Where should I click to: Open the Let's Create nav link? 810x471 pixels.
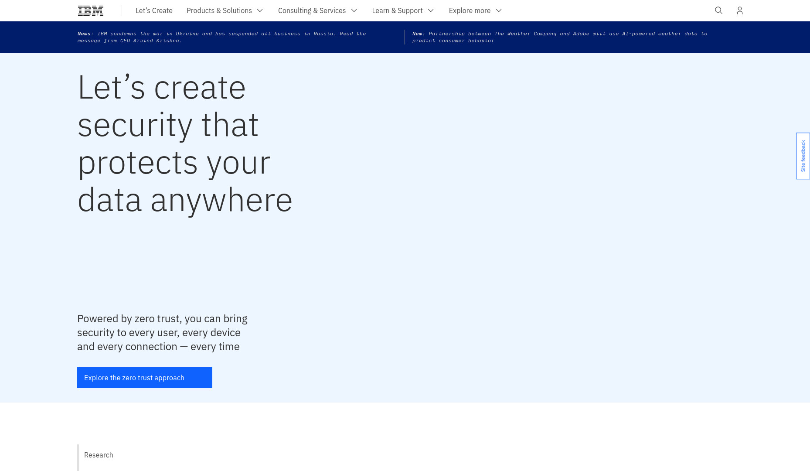[154, 10]
